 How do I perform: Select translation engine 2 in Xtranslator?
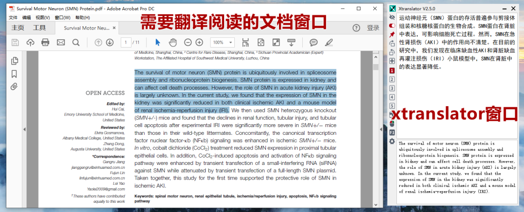(392, 79)
